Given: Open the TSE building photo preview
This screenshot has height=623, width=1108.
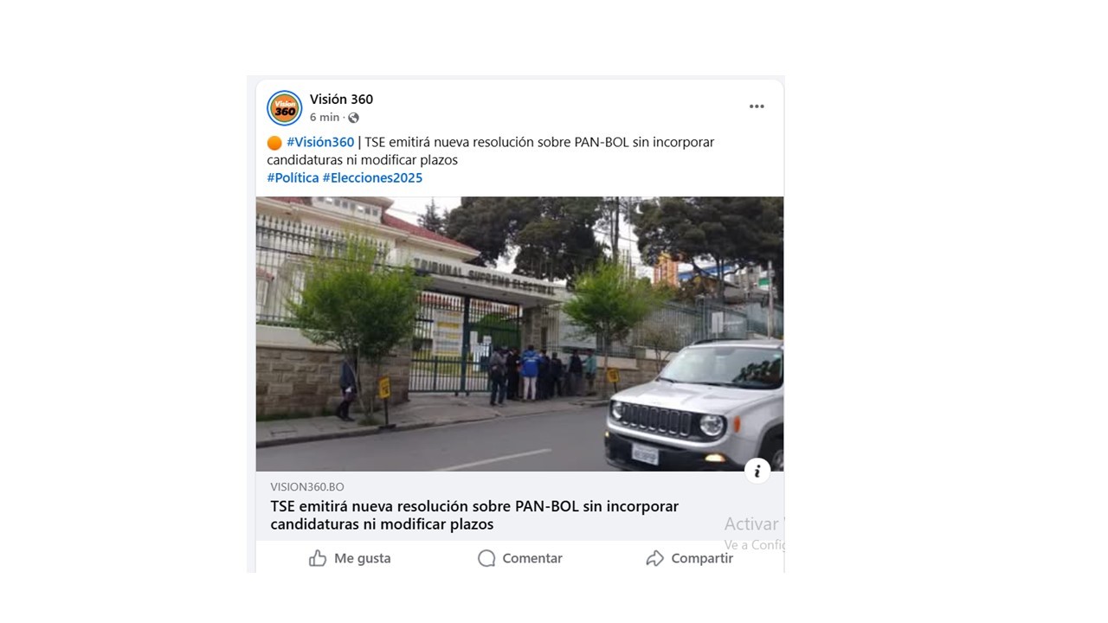Looking at the screenshot, I should [519, 334].
